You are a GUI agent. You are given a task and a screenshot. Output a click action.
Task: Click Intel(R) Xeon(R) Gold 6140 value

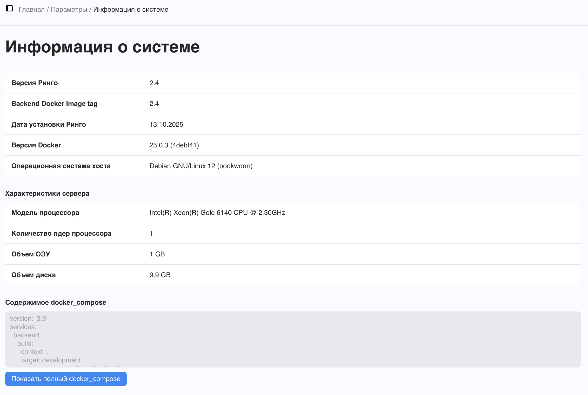[x=217, y=213]
